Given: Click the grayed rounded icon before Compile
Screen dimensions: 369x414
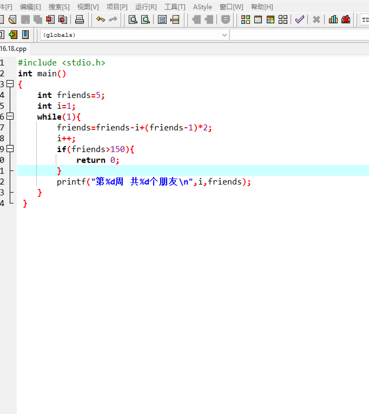Looking at the screenshot, I should 225,19.
